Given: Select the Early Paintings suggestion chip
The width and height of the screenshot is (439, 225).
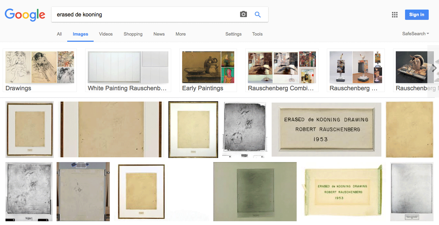Looking at the screenshot, I should (208, 70).
